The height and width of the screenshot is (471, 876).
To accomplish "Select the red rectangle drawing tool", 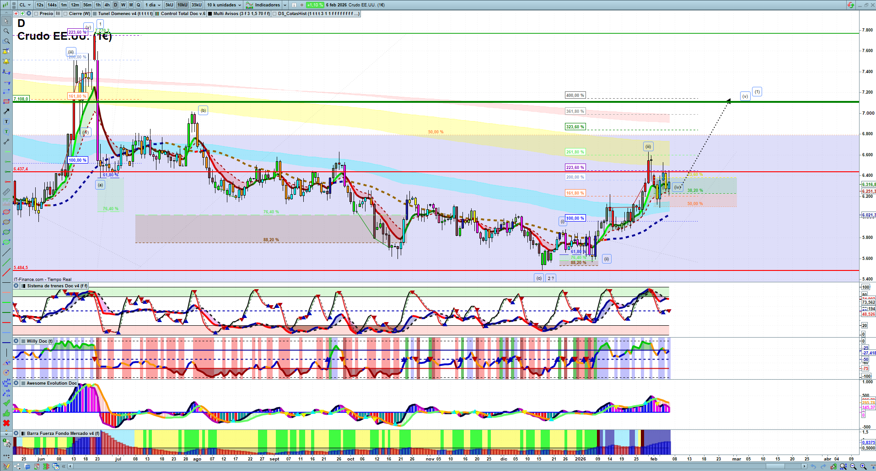I will pos(6,101).
